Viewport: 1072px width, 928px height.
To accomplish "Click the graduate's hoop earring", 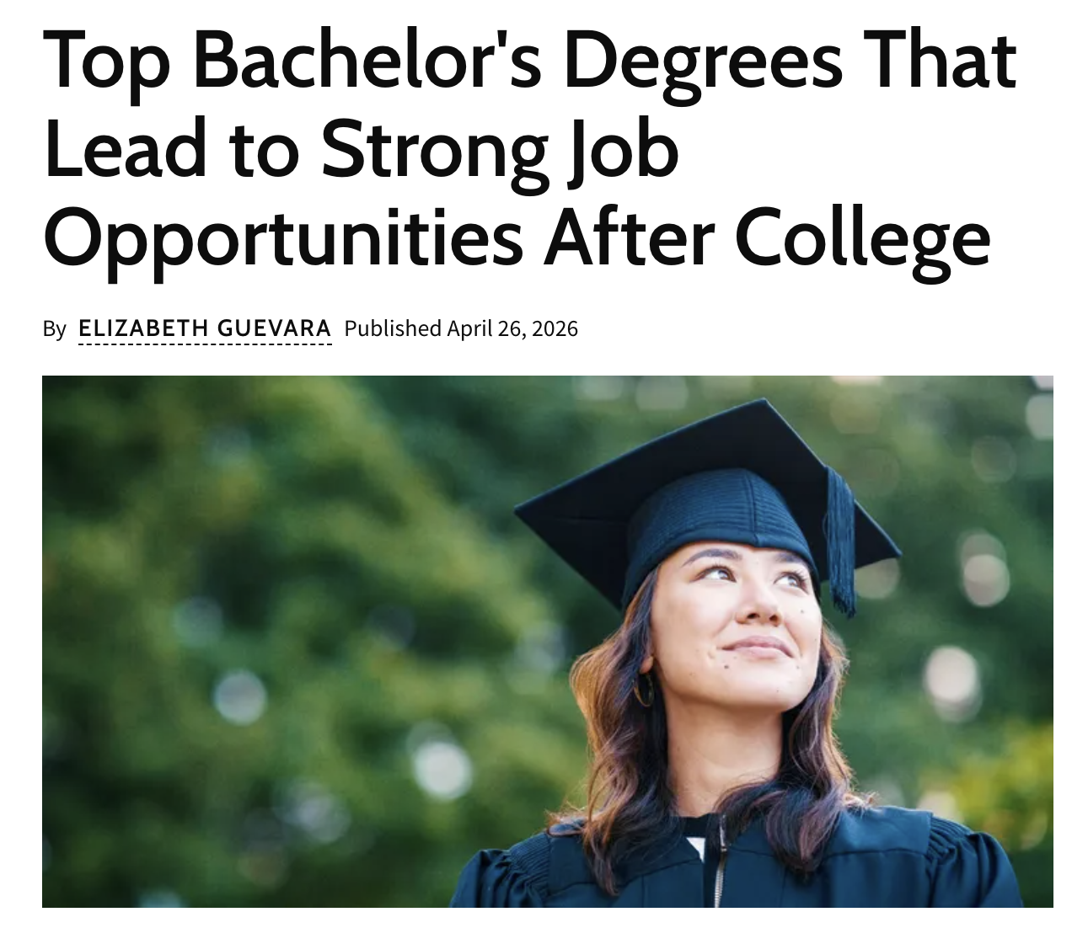I will click(x=645, y=689).
